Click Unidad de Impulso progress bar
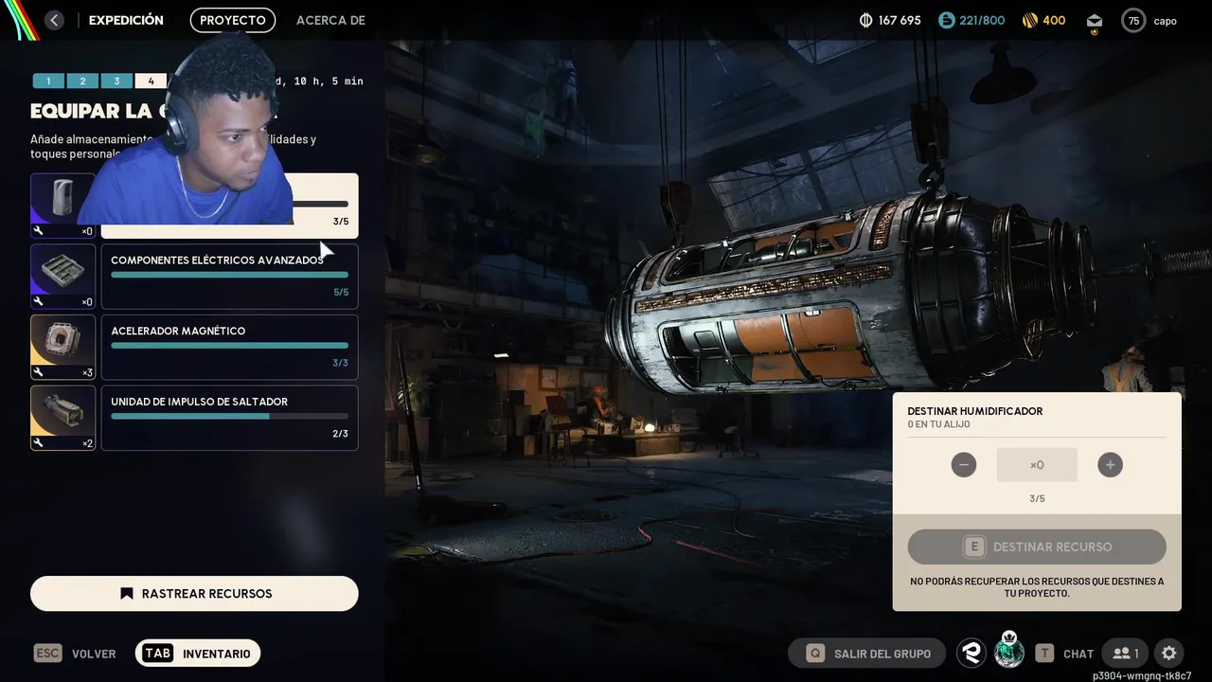 point(229,416)
